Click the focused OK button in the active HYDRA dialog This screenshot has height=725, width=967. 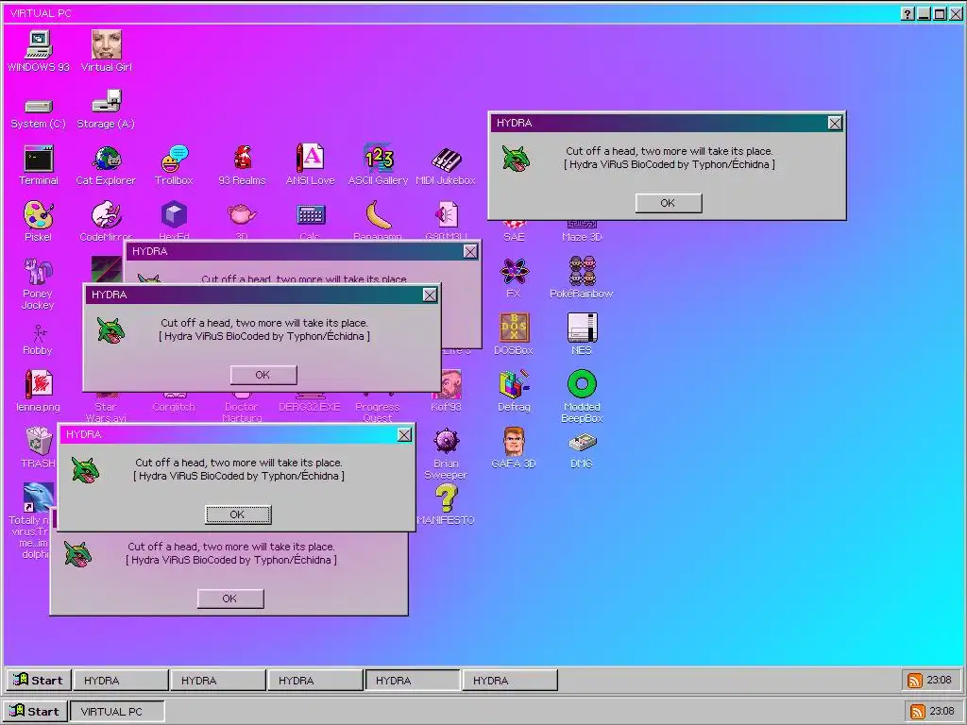237,514
